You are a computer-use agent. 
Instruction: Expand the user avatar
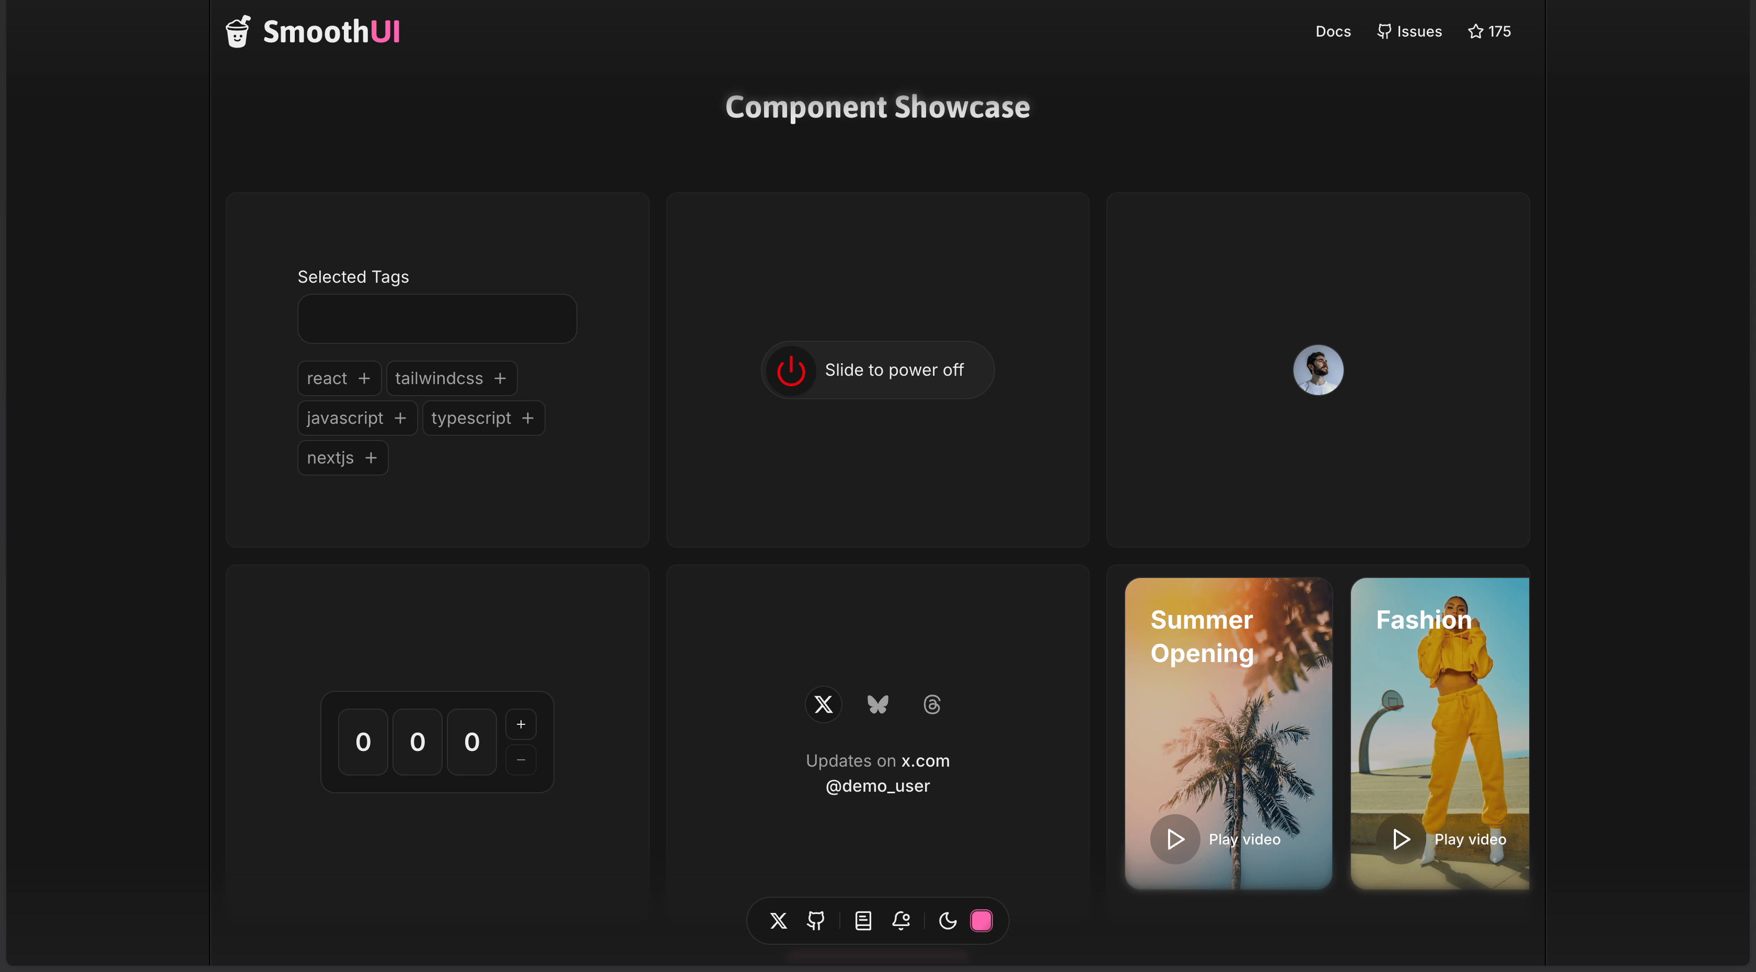pyautogui.click(x=1318, y=369)
